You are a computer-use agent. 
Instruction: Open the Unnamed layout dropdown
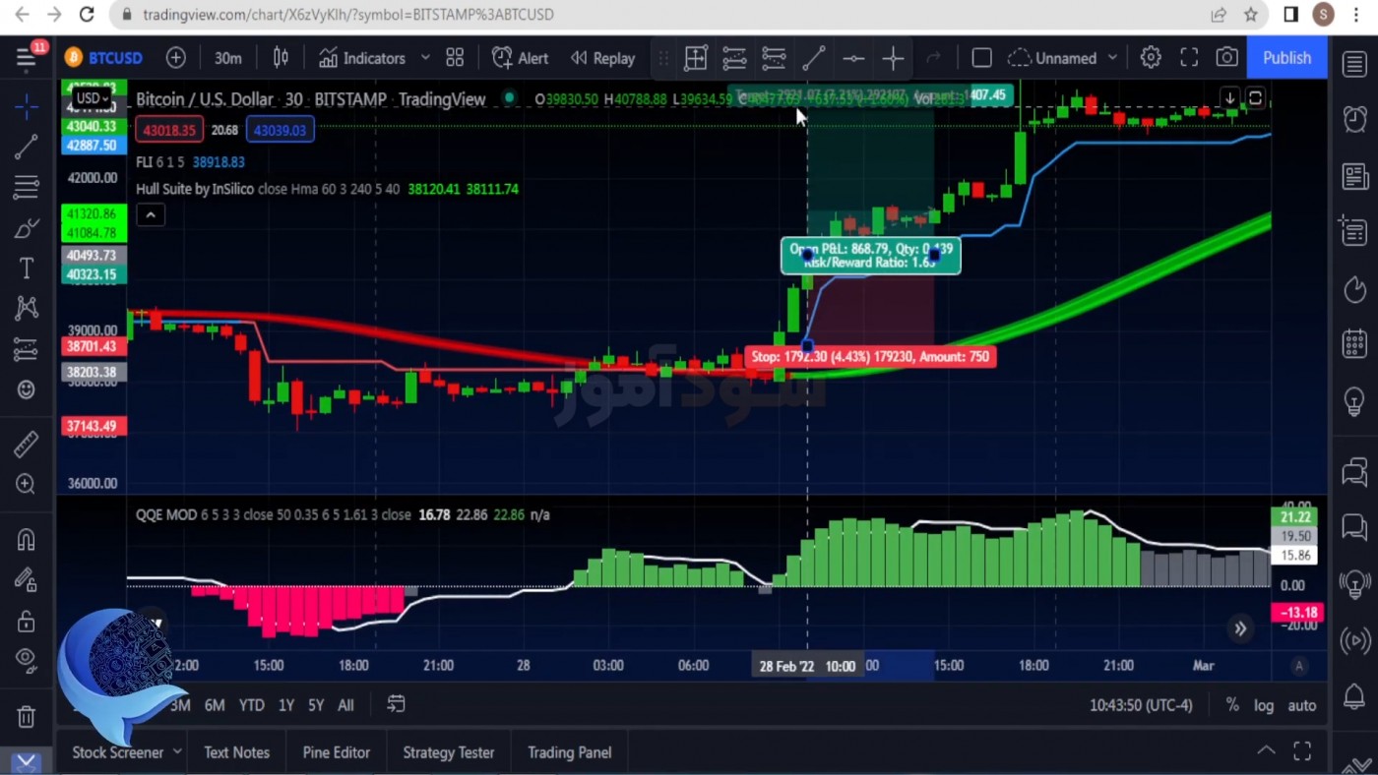1064,58
